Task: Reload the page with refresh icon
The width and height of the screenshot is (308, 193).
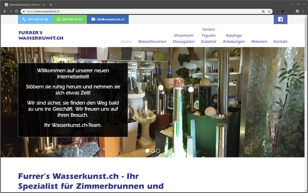Action: point(16,12)
